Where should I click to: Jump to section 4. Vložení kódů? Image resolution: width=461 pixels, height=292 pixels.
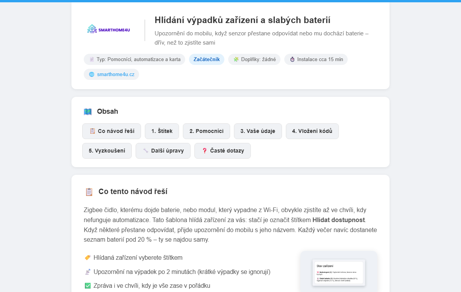tap(312, 131)
